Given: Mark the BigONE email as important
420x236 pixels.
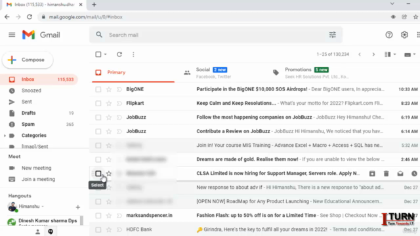Looking at the screenshot, I should tap(119, 89).
